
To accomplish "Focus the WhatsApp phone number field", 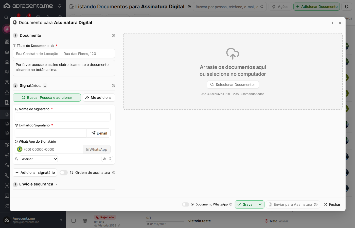I will click(53, 149).
